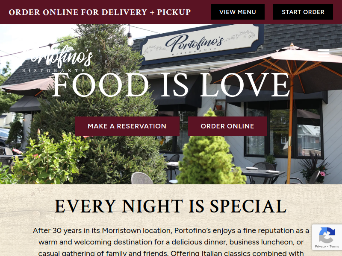Screen dimensions: 342x256
Task: Click the Food Is Love headline
Action: pos(171,85)
